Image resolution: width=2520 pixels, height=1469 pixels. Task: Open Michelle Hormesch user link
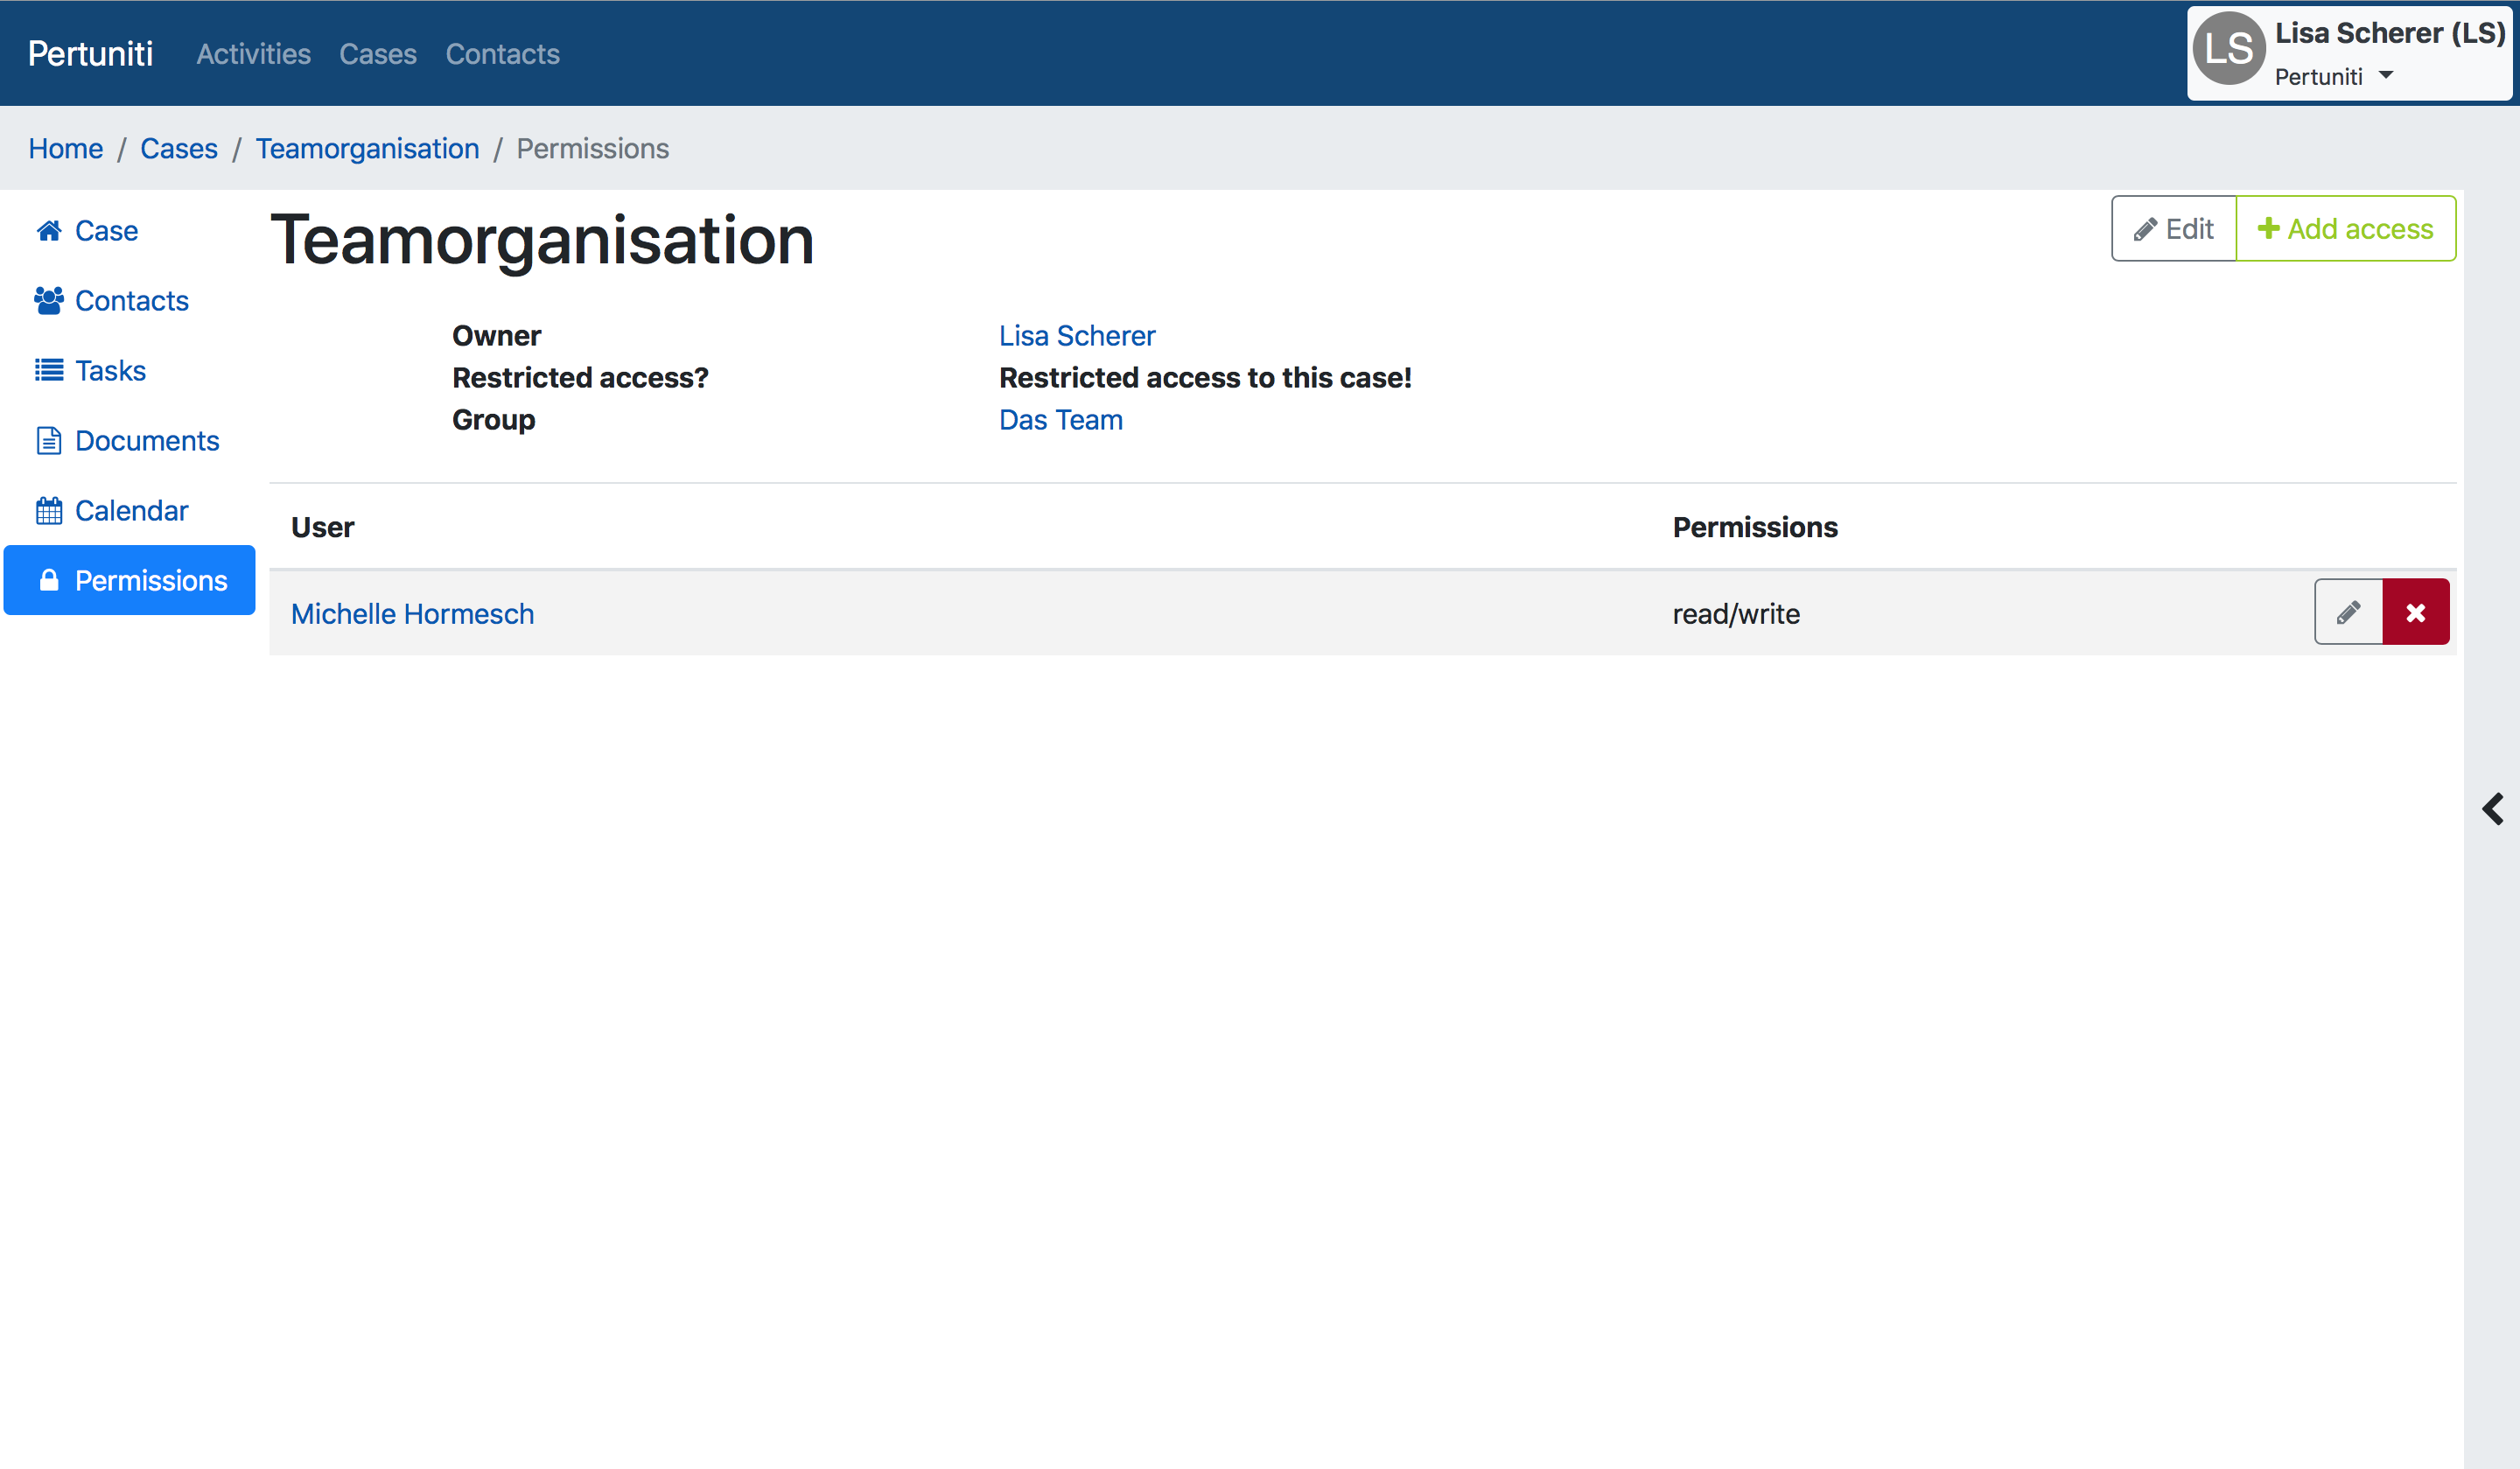point(412,614)
